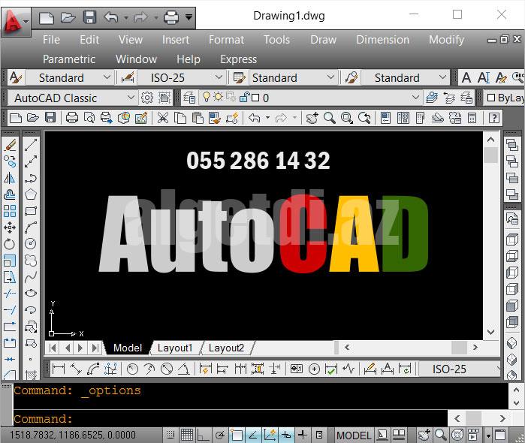
Task: Switch to the Layout1 tab
Action: [175, 348]
